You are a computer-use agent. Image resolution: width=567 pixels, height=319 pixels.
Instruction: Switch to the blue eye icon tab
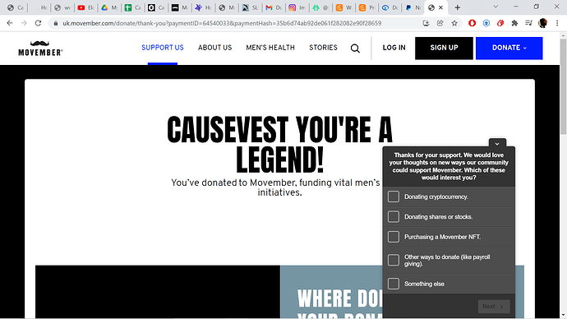(x=390, y=7)
